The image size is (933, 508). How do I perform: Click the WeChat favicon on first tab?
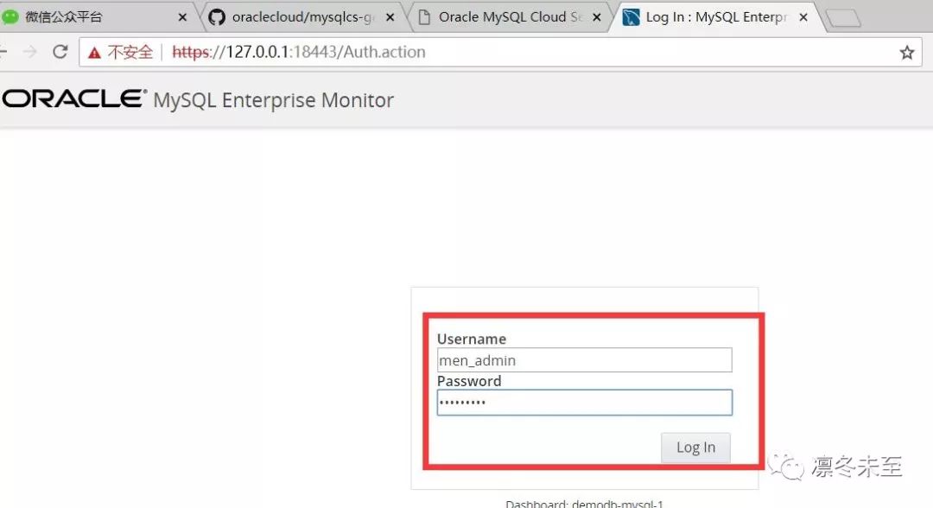10,16
